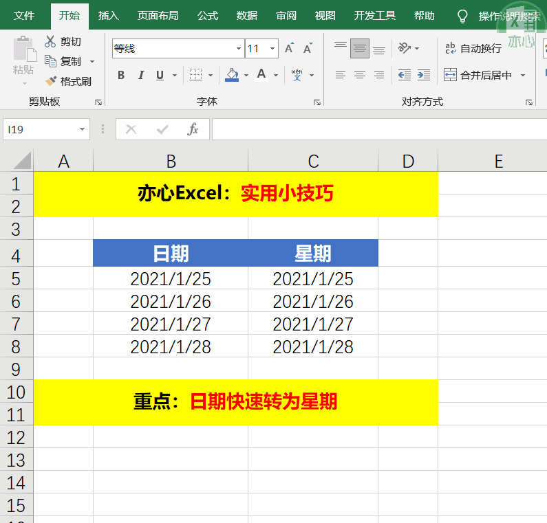Open font group dialog launcher
Viewport: 547px width, 523px height.
(317, 102)
